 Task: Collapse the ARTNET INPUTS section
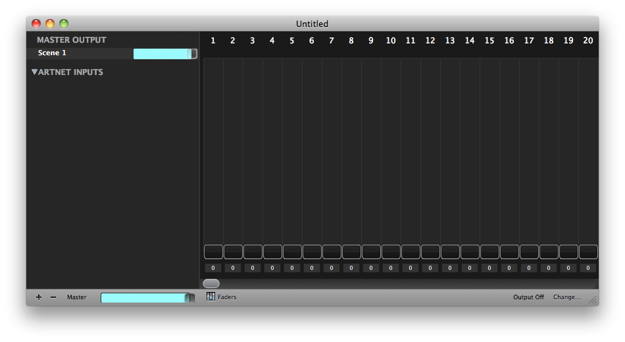[35, 72]
